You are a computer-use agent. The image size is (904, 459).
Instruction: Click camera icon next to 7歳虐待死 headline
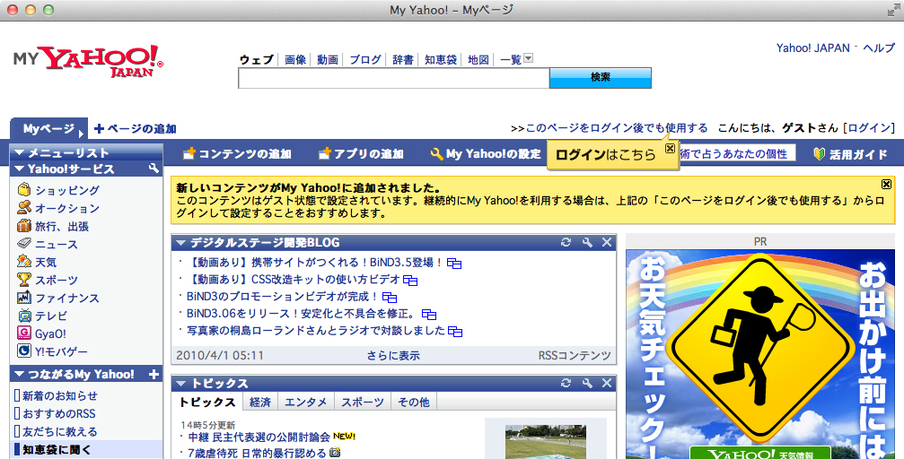(334, 454)
